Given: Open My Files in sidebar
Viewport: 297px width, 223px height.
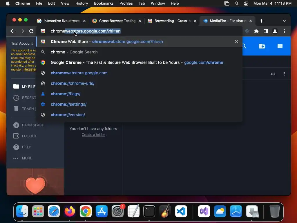Looking at the screenshot, I should (25, 87).
